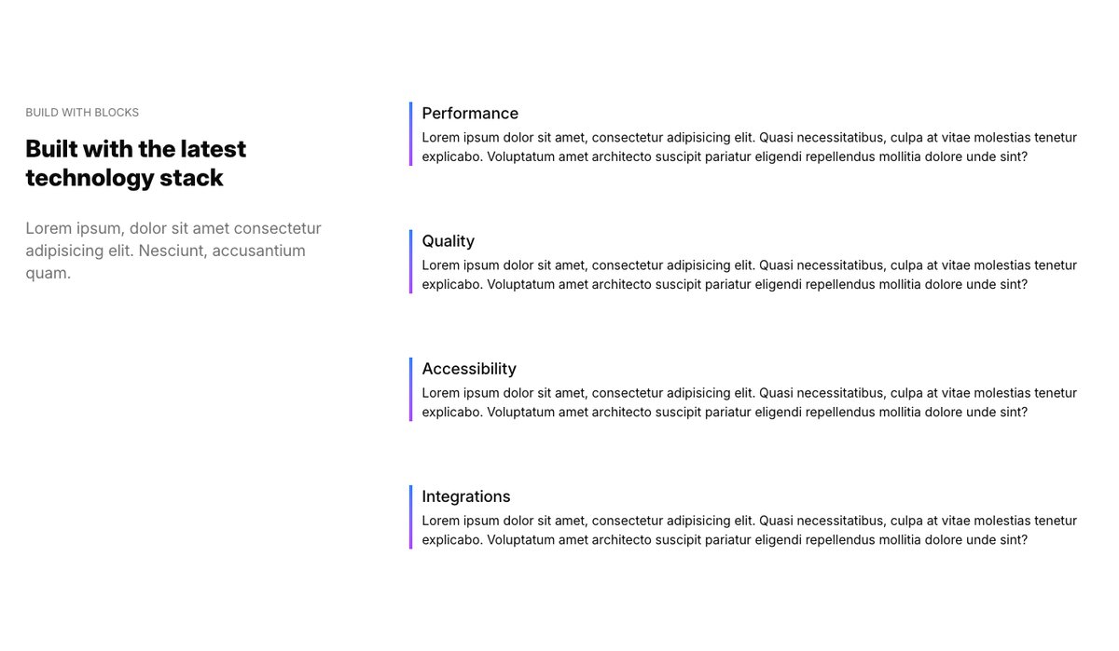Click the 'BUILD WITH BLOCKS' eyebrow label
The image size is (1119, 651).
(x=82, y=113)
